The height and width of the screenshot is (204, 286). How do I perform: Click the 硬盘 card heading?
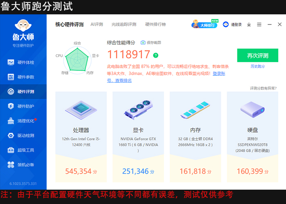252,130
